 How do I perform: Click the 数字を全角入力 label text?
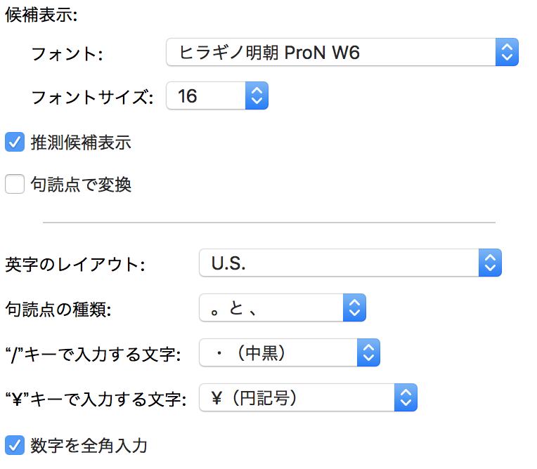[x=89, y=445]
